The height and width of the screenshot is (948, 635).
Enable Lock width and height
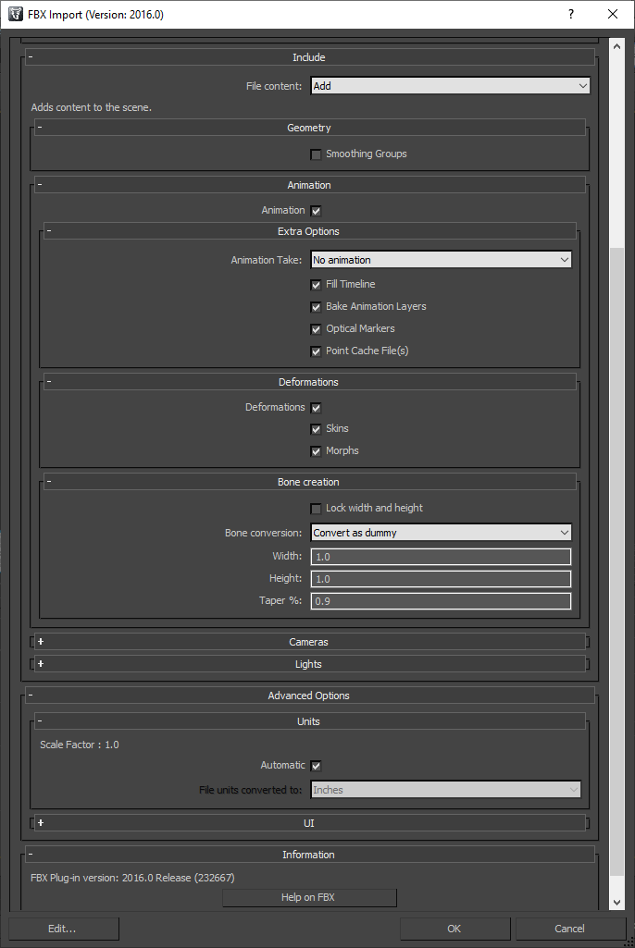(x=316, y=509)
